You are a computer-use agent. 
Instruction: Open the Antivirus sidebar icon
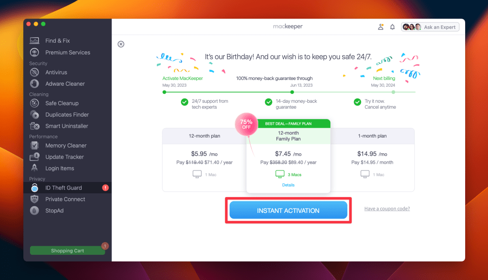pyautogui.click(x=34, y=72)
